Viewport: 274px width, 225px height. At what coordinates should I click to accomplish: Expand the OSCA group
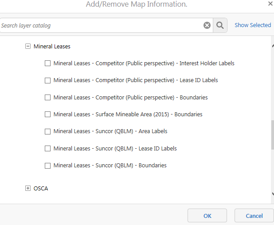click(x=28, y=188)
